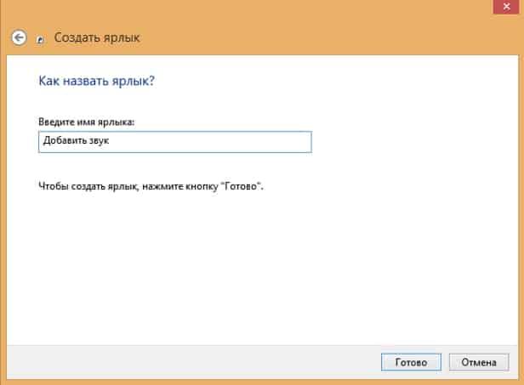Click the label Введите имя ярлыка:

(87, 122)
